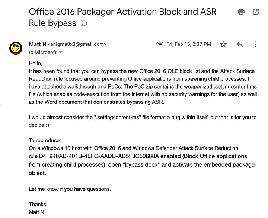
Task: Star this message from Matt N
Action: click(x=223, y=44)
